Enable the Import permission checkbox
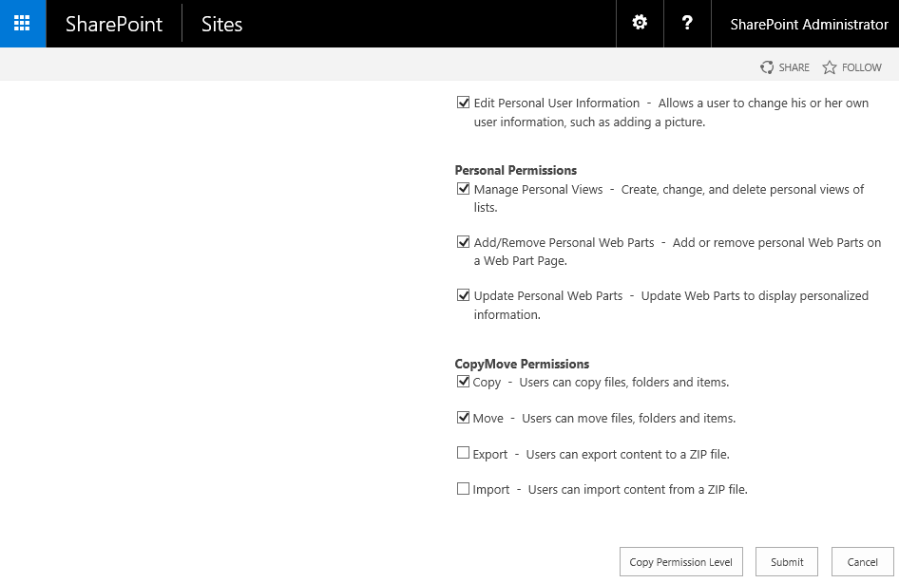 point(464,489)
